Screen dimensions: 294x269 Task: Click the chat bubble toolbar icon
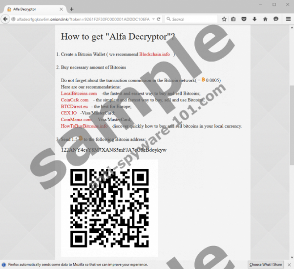coord(276,19)
